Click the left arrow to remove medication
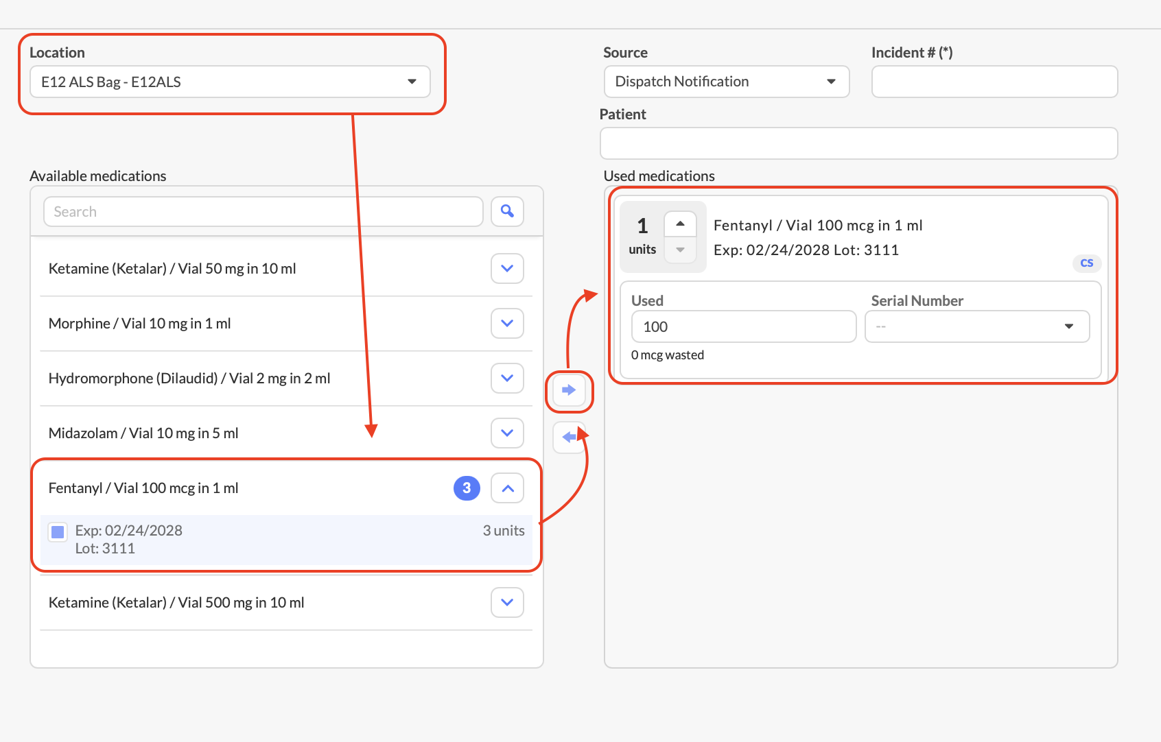This screenshot has width=1161, height=742. pos(569,437)
